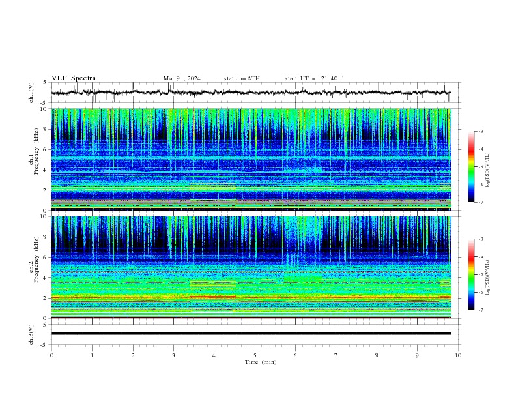Click time axis tick label "1"
This screenshot has height=399, width=516.
[92, 355]
